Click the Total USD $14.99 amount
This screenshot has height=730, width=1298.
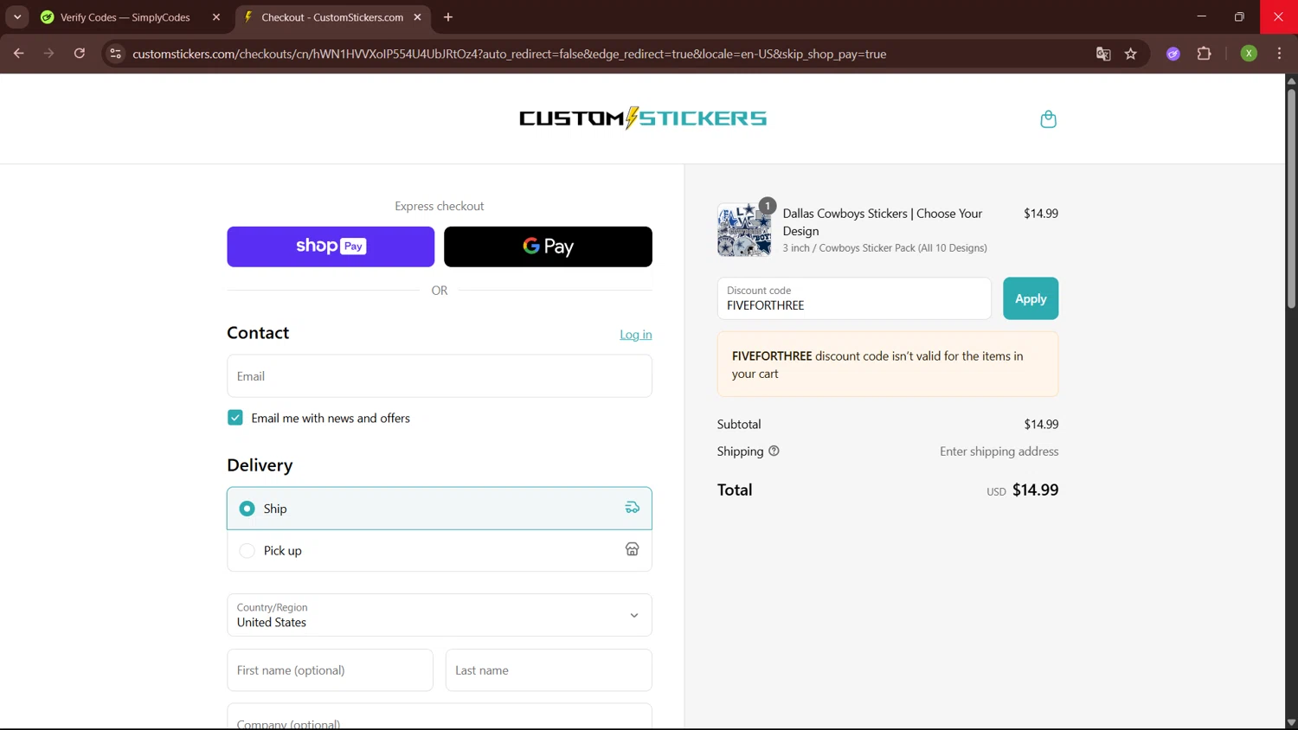(1022, 490)
